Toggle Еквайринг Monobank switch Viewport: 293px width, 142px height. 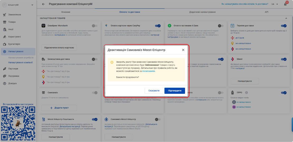pos(95,26)
